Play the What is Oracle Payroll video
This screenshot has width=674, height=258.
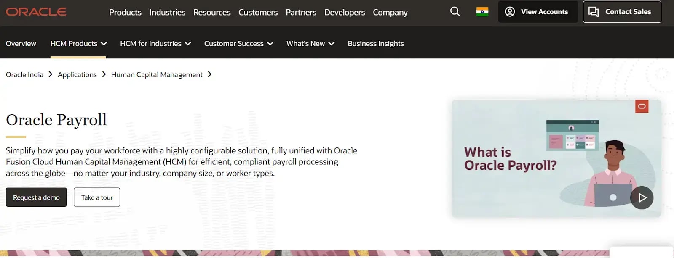point(642,197)
